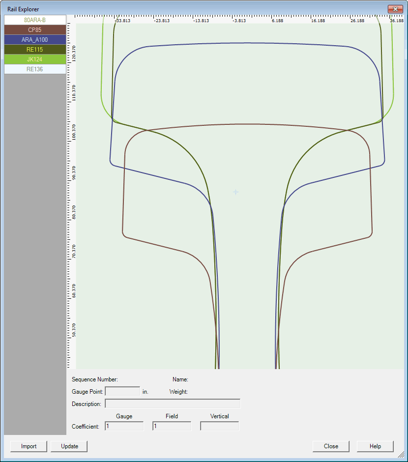The width and height of the screenshot is (408, 462).
Task: Click the Vertical coefficient field
Action: tap(219, 426)
